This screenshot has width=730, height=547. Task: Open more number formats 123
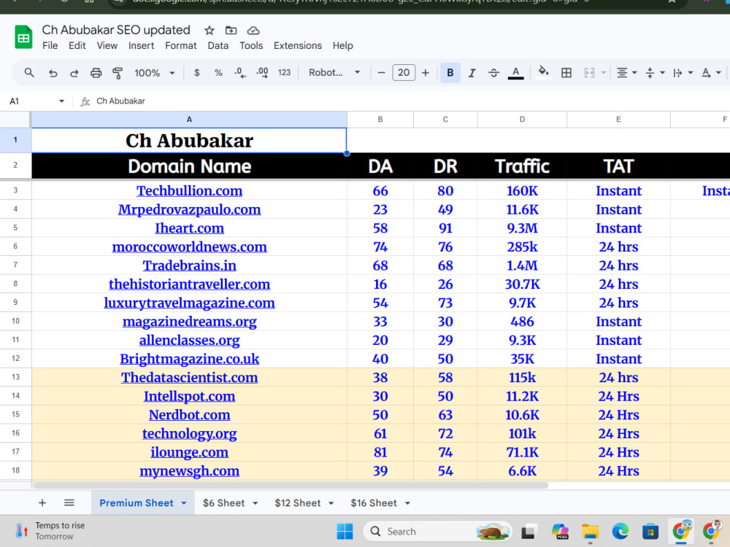284,72
